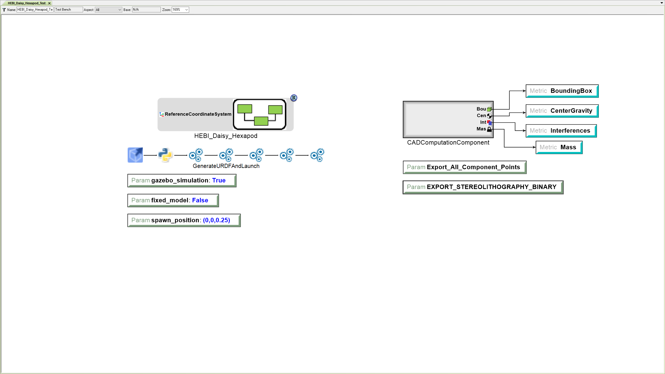This screenshot has width=665, height=374.
Task: Select the Metric Mass block
Action: coord(559,147)
